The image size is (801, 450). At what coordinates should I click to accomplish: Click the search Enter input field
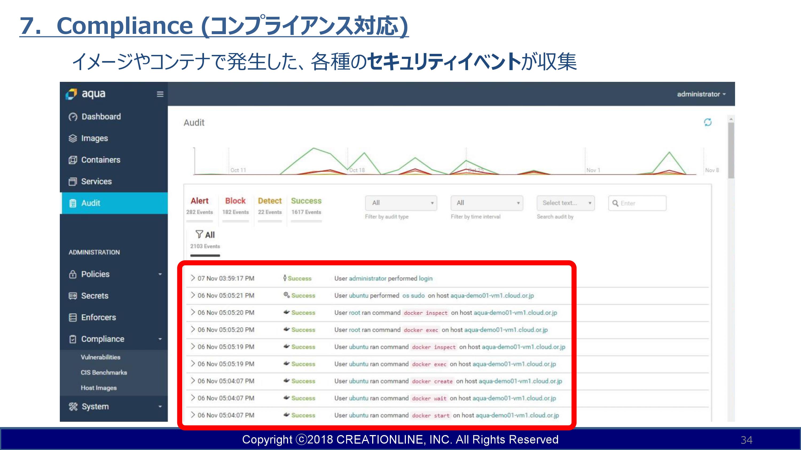pos(637,203)
